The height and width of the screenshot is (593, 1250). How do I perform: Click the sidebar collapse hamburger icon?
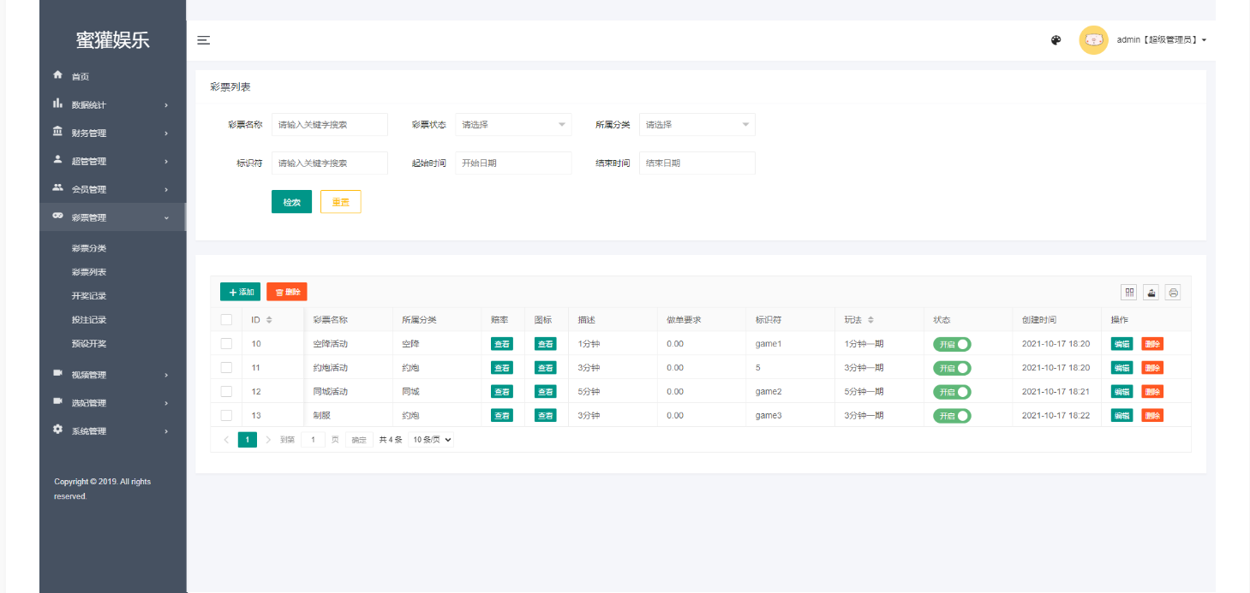pos(203,40)
